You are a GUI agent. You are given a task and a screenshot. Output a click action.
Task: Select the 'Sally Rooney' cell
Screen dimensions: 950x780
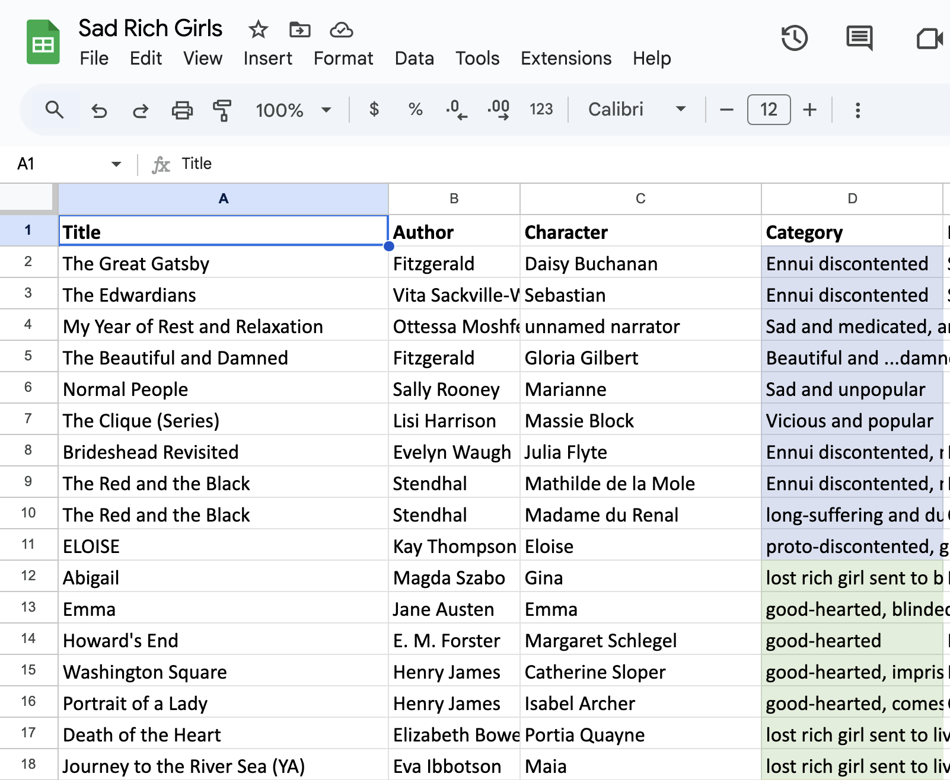(x=454, y=389)
